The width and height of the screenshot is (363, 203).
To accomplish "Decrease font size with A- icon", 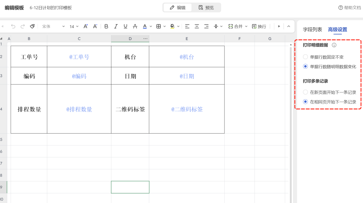I will coord(95,26).
